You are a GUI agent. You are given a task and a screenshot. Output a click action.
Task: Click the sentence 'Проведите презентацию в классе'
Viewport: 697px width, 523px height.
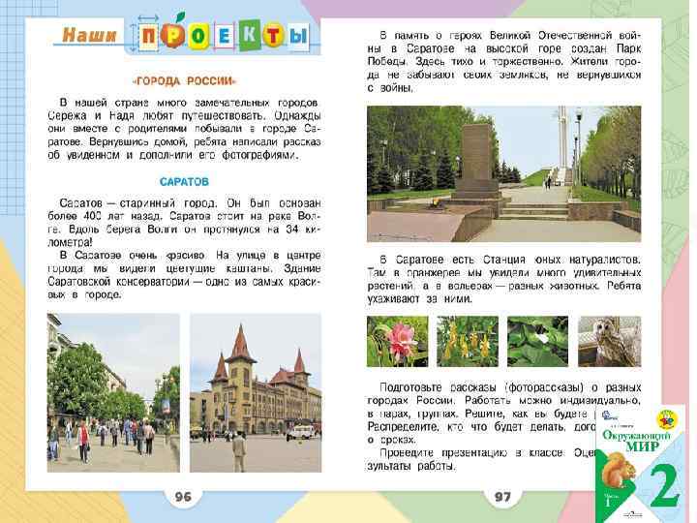tap(471, 452)
